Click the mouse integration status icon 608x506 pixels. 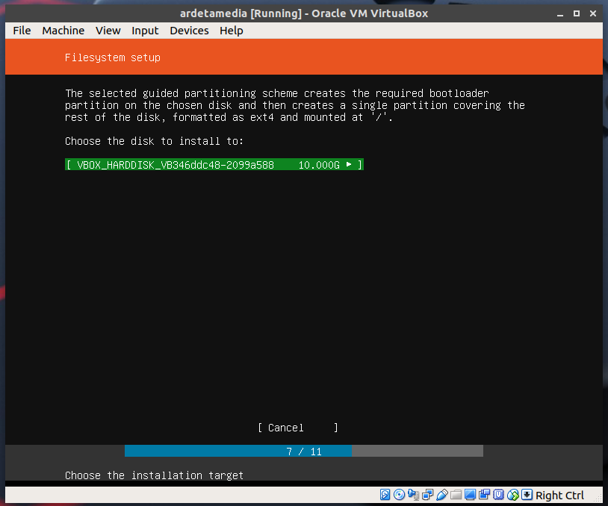pyautogui.click(x=513, y=495)
